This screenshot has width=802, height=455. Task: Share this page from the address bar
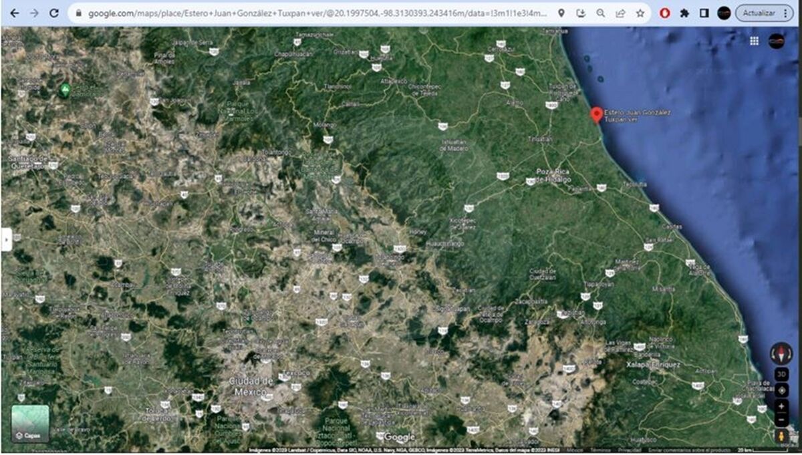[x=620, y=13]
